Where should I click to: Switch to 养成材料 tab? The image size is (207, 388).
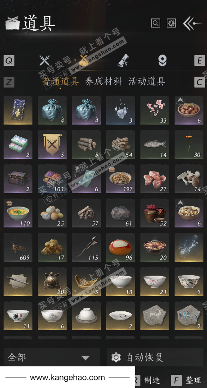tap(103, 81)
